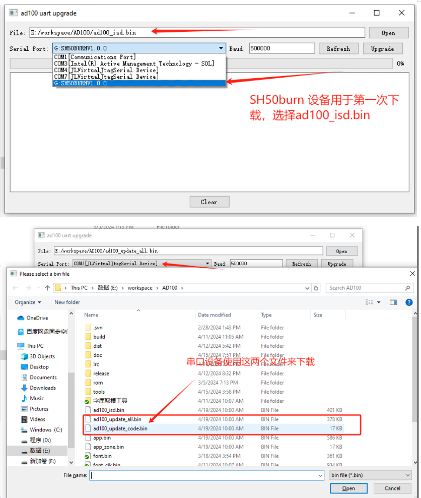The image size is (421, 498).
Task: Click the refresh icon beside the address path
Action: pyautogui.click(x=316, y=288)
